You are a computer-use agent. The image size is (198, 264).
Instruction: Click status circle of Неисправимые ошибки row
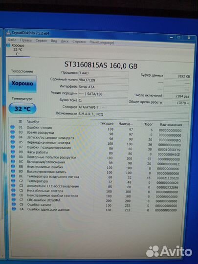(13, 166)
